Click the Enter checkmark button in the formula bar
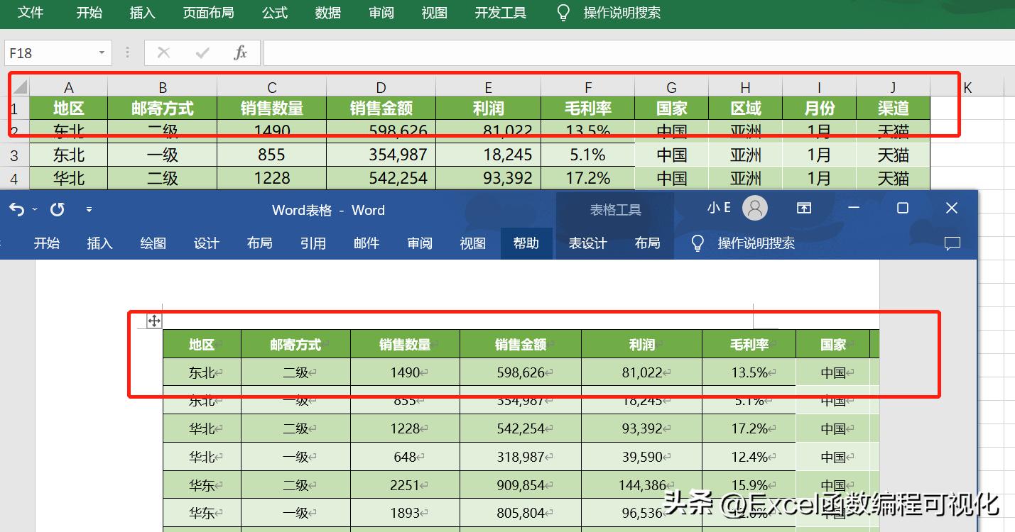The image size is (1015, 532). 202,52
